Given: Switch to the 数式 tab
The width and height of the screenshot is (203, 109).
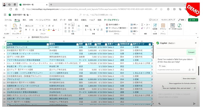Looking at the screenshot, I should coord(55,20).
